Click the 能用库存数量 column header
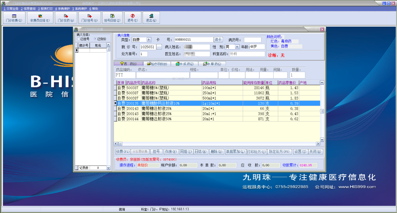The width and height of the screenshot is (397, 213). [x=254, y=83]
